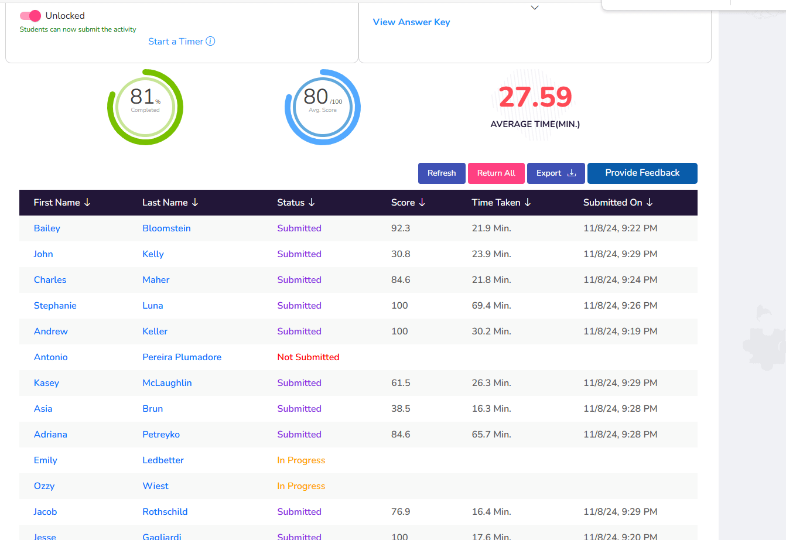Open student Stephanie's first name link

pyautogui.click(x=55, y=306)
